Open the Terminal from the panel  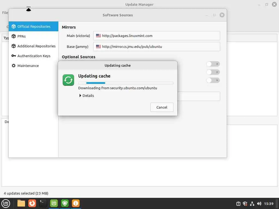click(x=43, y=203)
